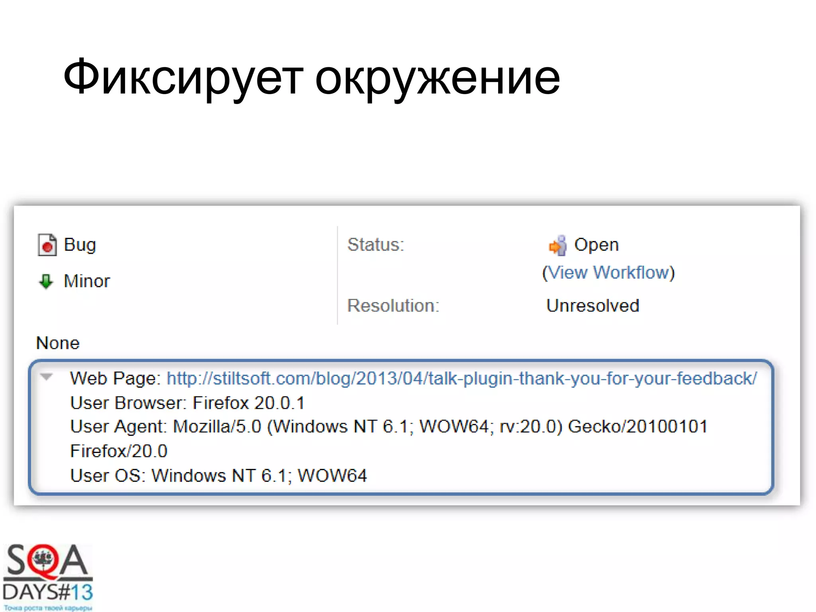Select the 'None' text above environment box
The height and width of the screenshot is (612, 816).
[x=58, y=343]
